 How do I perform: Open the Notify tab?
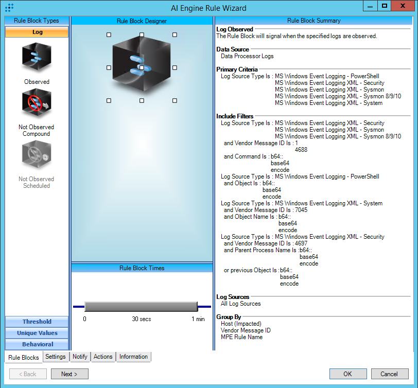(80, 357)
